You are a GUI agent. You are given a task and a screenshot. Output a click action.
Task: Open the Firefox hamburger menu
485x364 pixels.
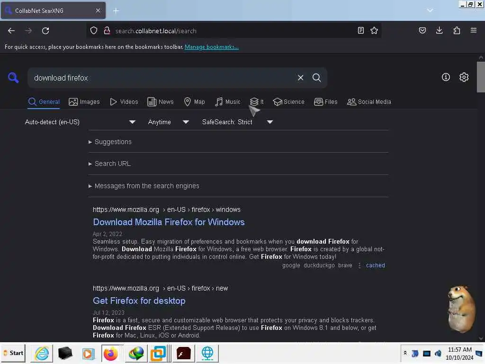[x=473, y=30]
